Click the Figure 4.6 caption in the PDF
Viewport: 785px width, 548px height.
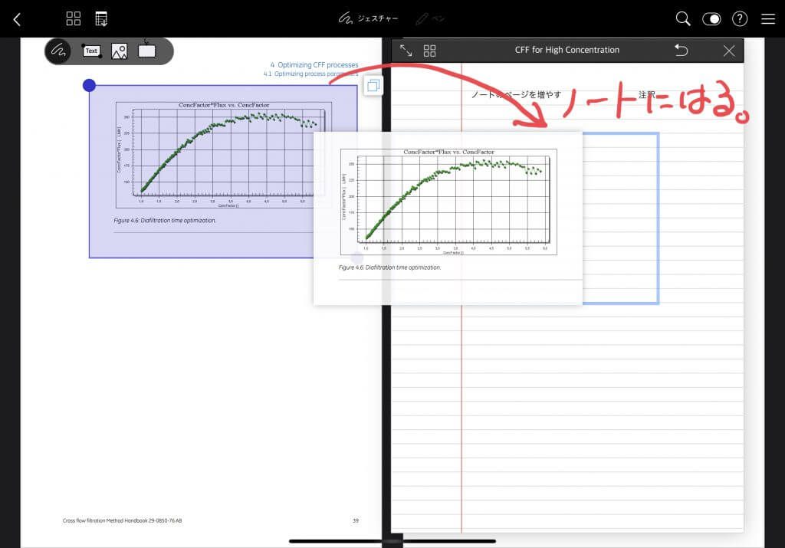point(165,220)
